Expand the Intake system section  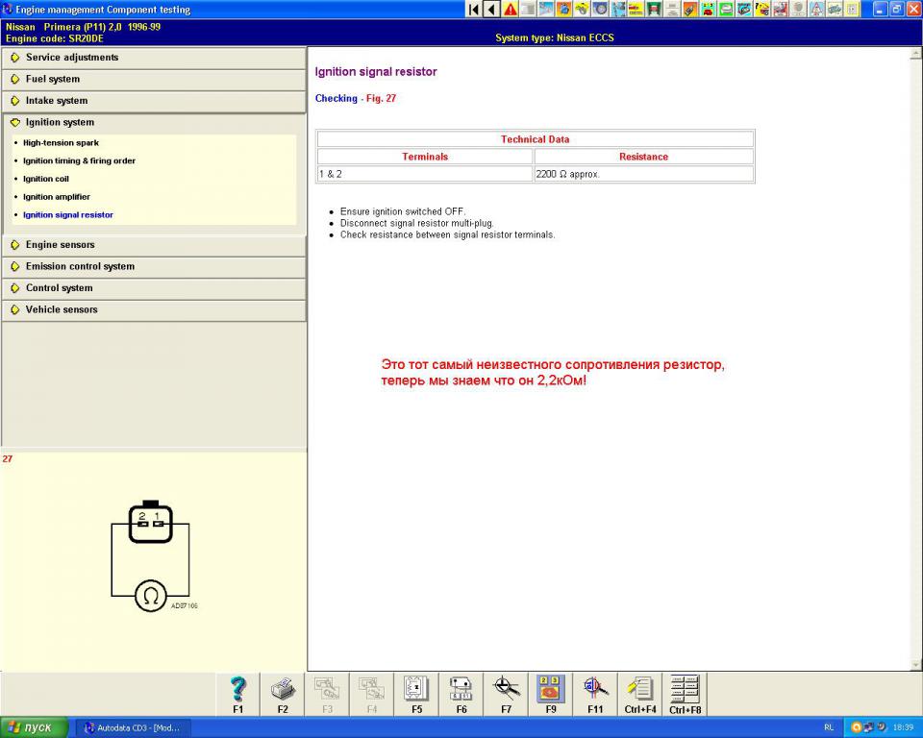click(x=154, y=101)
